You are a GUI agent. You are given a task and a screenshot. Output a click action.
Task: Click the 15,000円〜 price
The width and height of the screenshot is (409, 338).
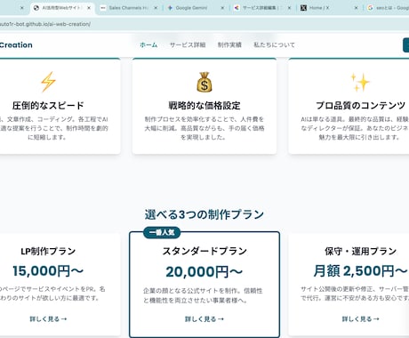[x=48, y=271]
